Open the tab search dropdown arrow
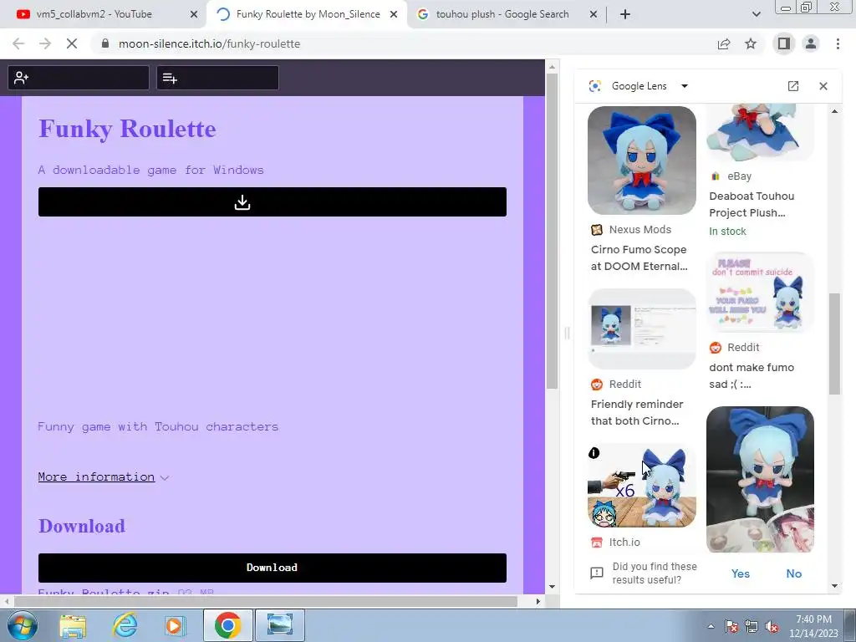 (x=756, y=15)
